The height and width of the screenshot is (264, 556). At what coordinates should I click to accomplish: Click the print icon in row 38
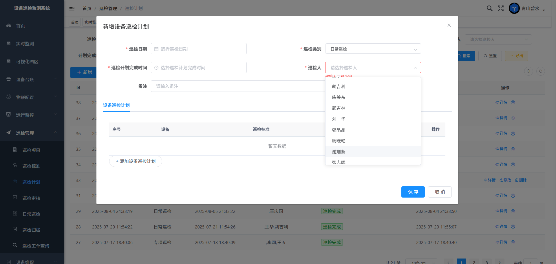click(513, 103)
